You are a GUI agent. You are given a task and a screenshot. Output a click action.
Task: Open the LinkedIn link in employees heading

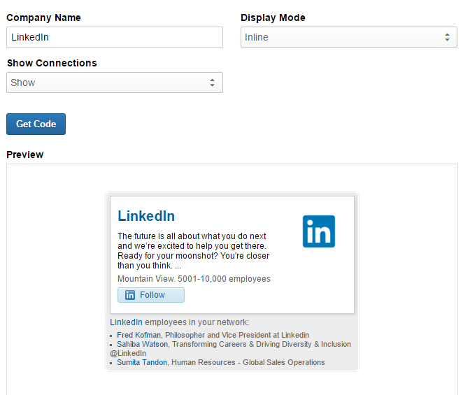[126, 322]
